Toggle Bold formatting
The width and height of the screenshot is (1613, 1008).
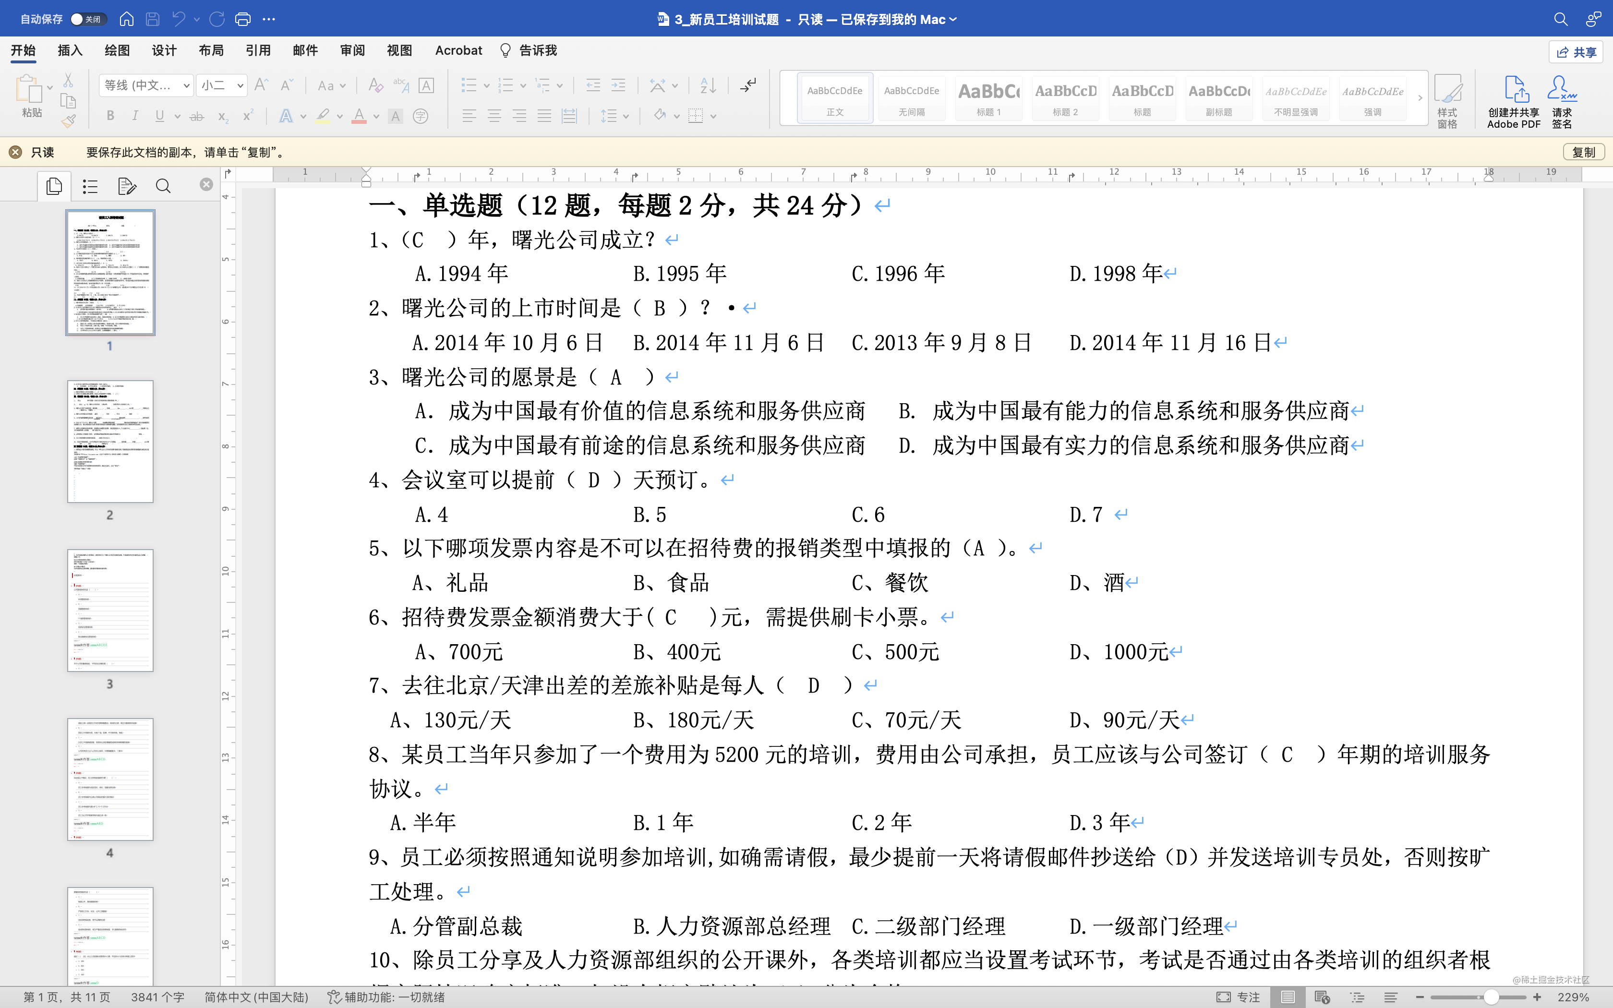[x=110, y=116]
